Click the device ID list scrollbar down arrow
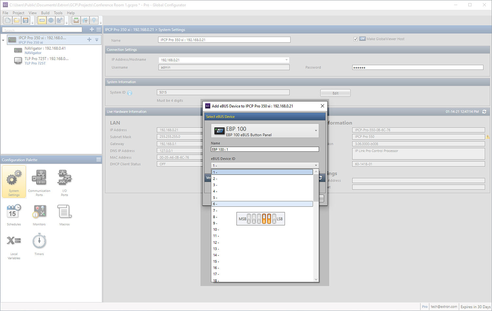This screenshot has height=311, width=492. click(316, 279)
